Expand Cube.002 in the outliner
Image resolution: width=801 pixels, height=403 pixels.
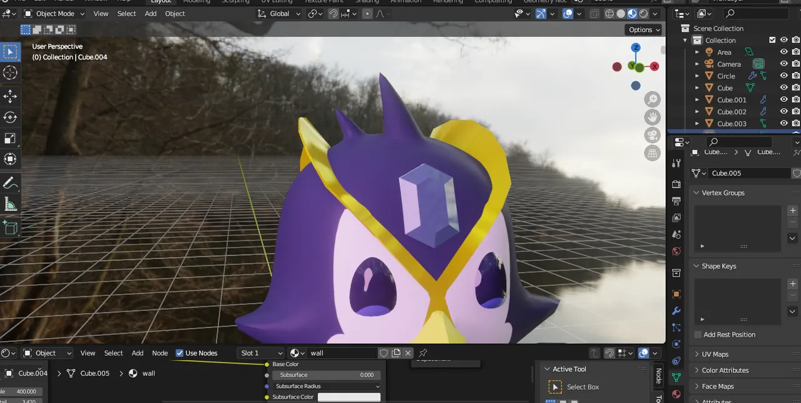click(x=697, y=112)
